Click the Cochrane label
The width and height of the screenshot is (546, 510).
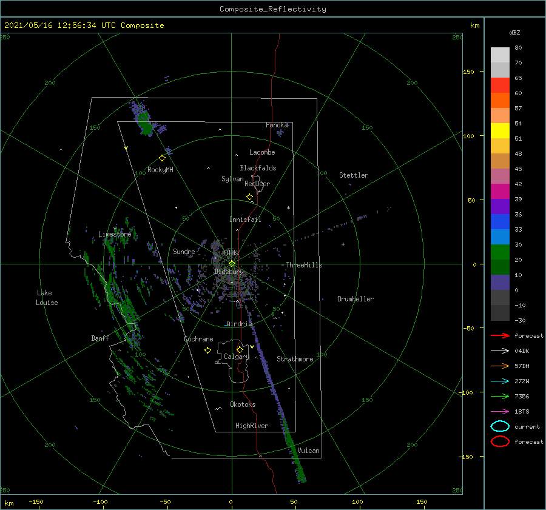click(x=198, y=339)
